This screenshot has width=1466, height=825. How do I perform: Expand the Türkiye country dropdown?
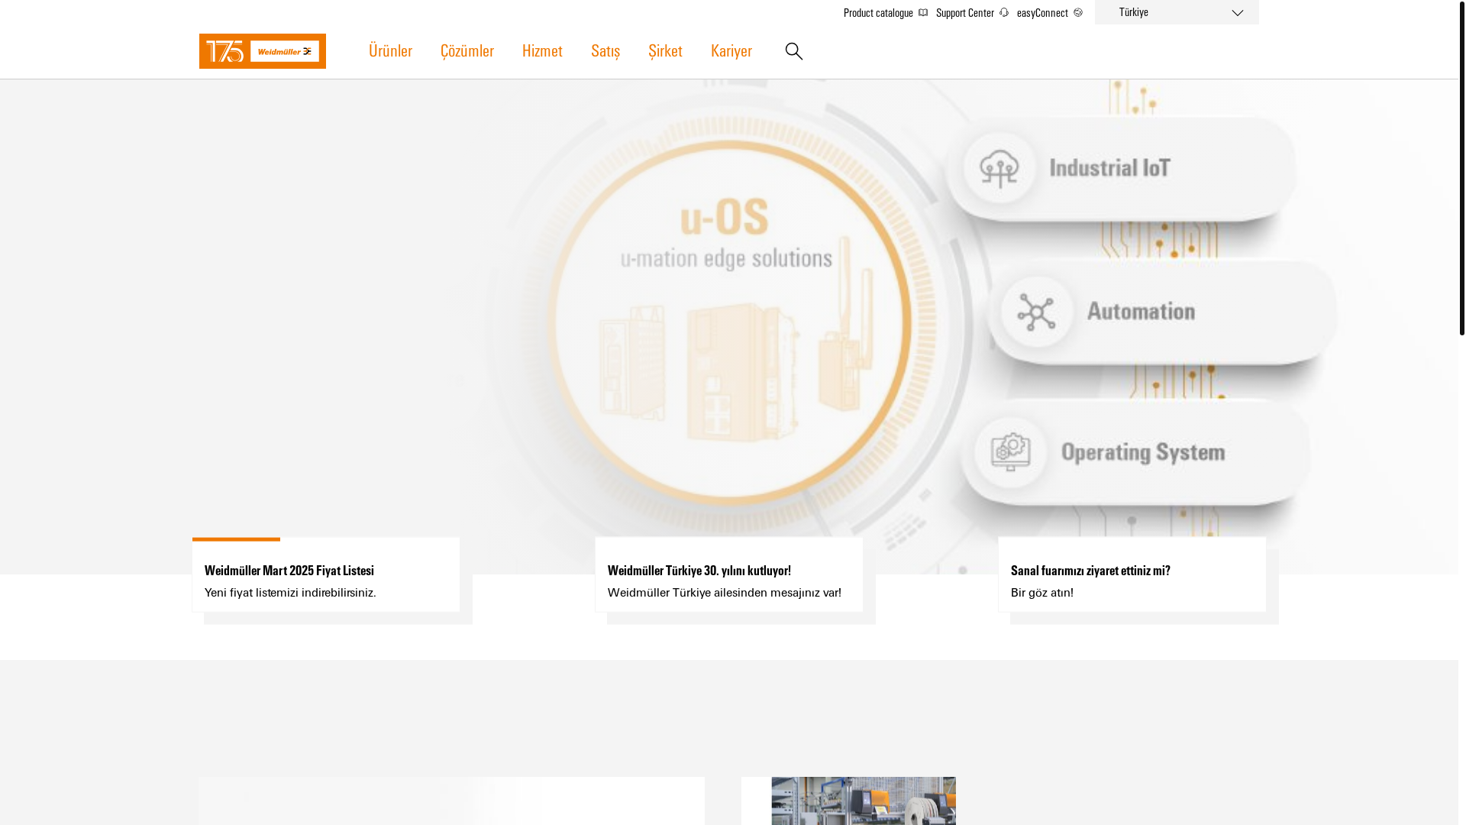[1177, 12]
